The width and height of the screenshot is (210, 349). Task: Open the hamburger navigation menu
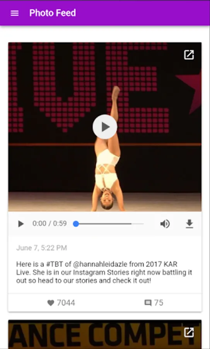click(x=15, y=13)
